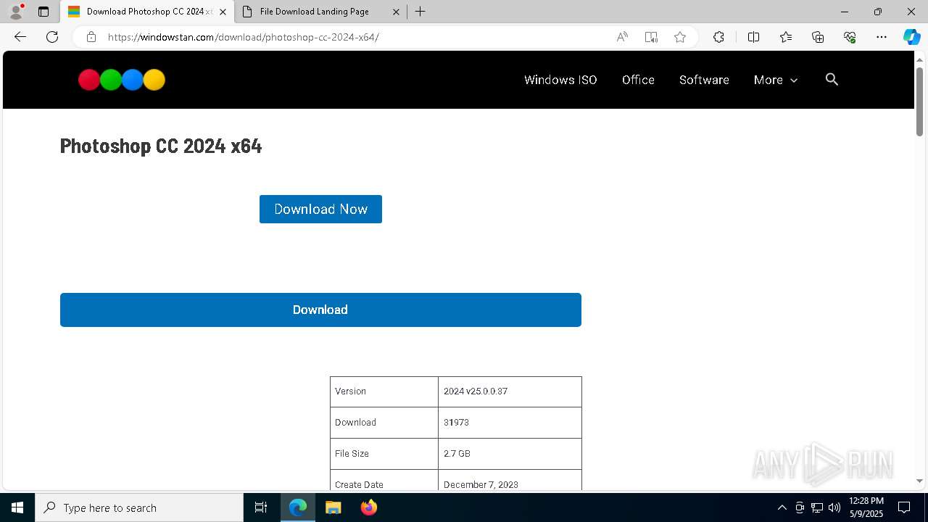
Task: Open Browser essentials heart icon
Action: pyautogui.click(x=850, y=37)
